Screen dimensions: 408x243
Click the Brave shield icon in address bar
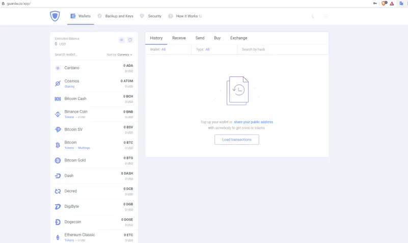(x=384, y=4)
